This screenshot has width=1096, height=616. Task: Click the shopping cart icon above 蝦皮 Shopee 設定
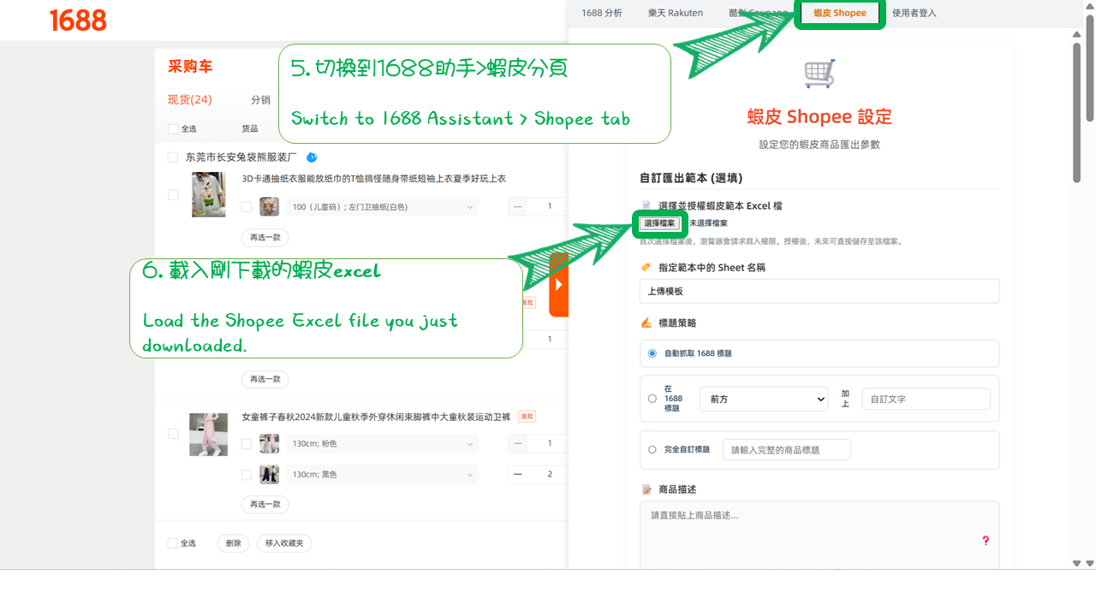click(819, 72)
